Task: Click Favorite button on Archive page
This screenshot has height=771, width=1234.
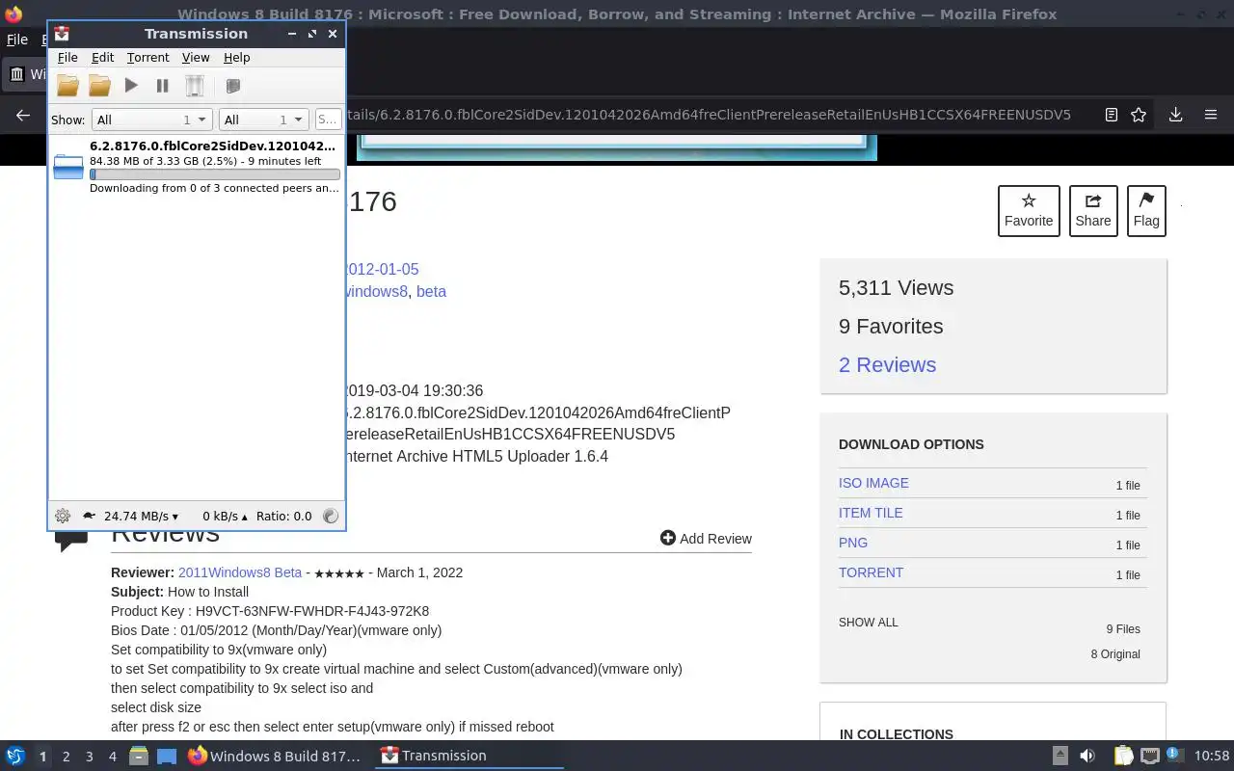Action: pyautogui.click(x=1029, y=211)
